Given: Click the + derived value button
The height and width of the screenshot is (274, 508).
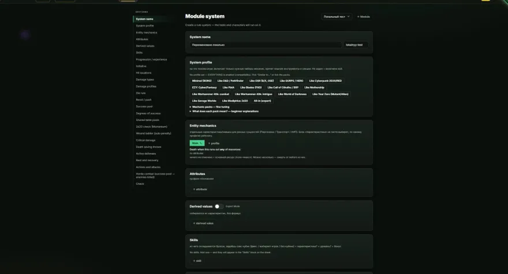Looking at the screenshot, I should click(203, 223).
